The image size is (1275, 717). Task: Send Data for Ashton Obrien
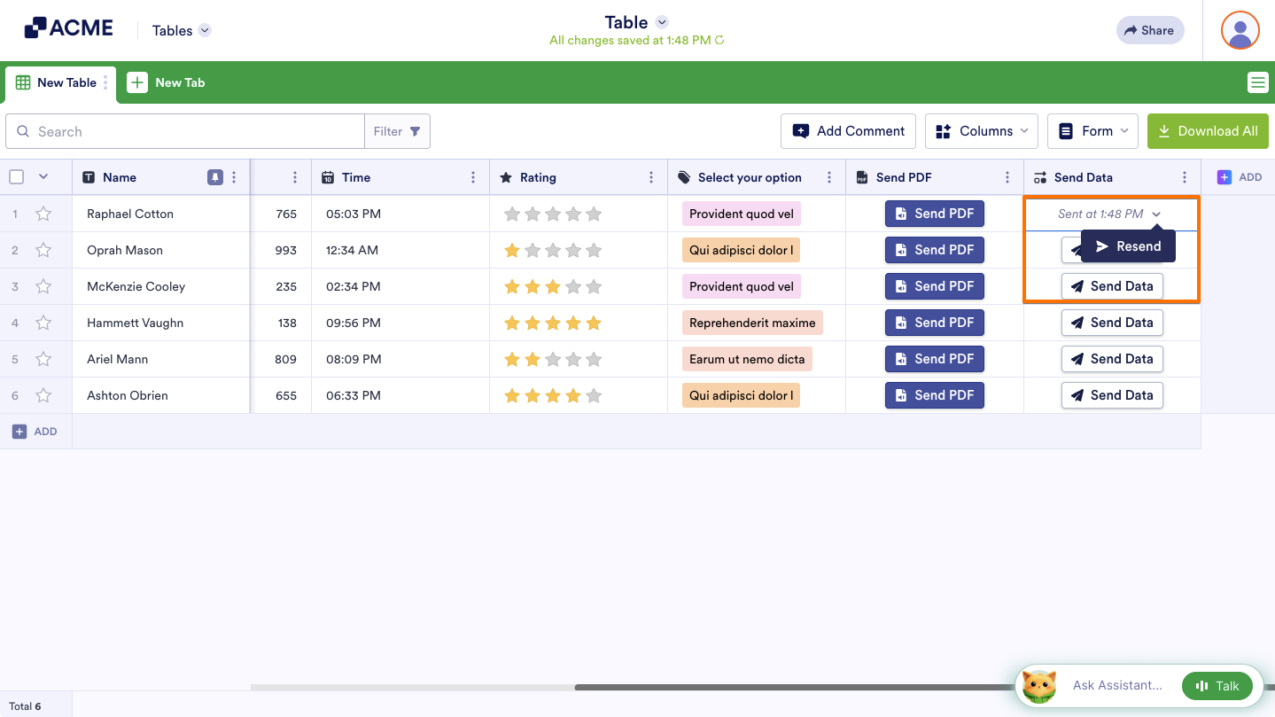[1112, 395]
